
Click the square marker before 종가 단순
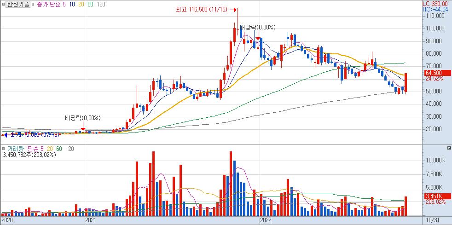pyautogui.click(x=34, y=4)
